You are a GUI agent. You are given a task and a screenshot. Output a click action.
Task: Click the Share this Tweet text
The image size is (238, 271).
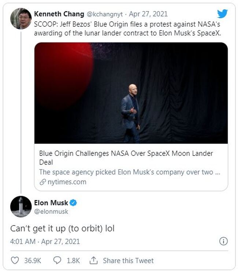coord(128,260)
